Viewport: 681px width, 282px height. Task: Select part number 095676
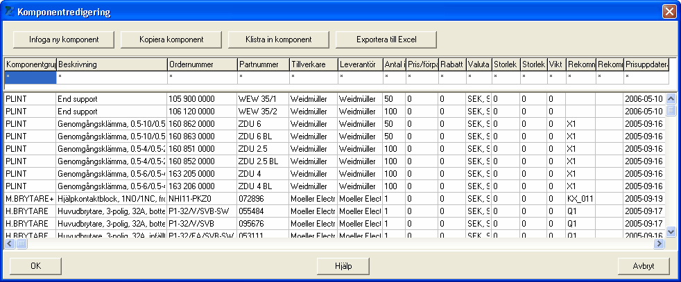[x=264, y=224]
